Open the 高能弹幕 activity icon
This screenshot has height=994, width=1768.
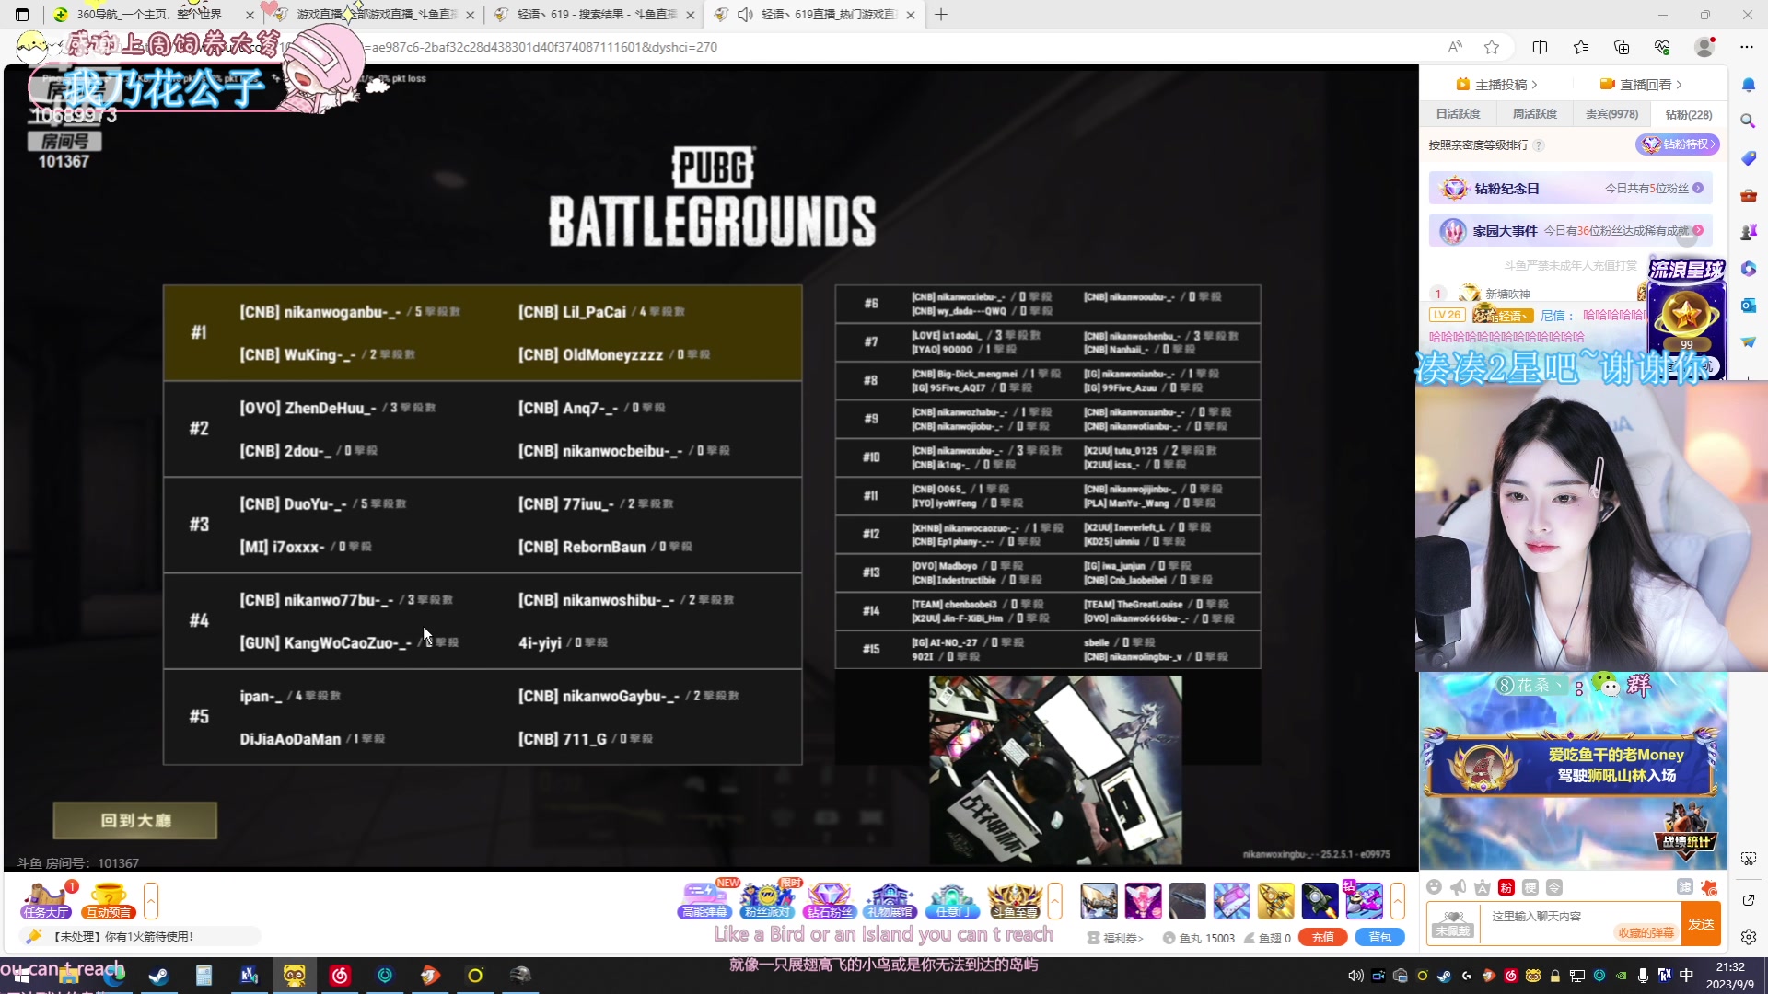coord(704,899)
